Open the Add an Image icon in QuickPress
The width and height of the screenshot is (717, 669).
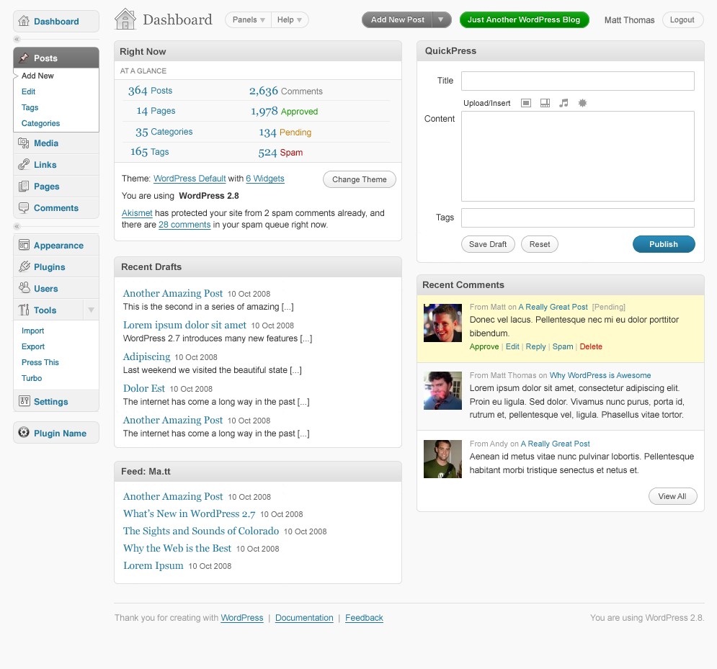[526, 103]
